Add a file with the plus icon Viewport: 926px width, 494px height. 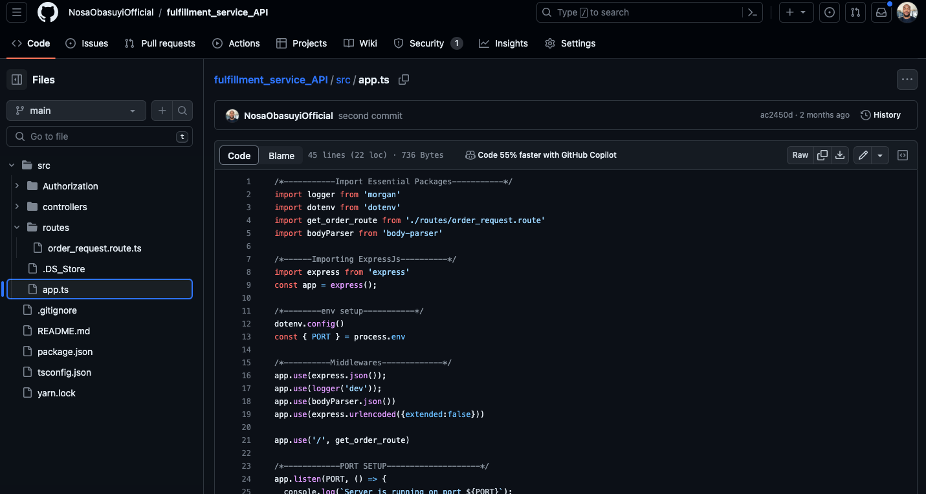162,111
